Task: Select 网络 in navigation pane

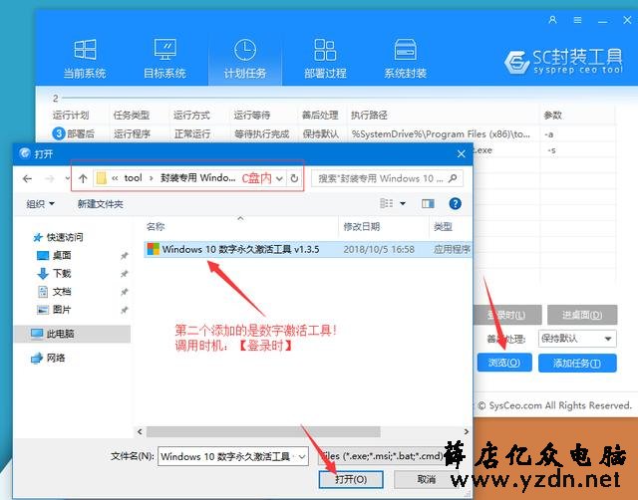Action: coord(49,358)
